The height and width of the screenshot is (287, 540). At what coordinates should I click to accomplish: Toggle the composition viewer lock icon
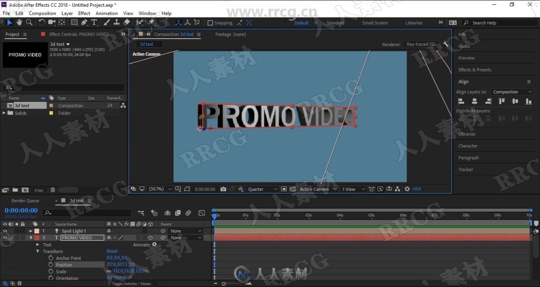coord(149,34)
